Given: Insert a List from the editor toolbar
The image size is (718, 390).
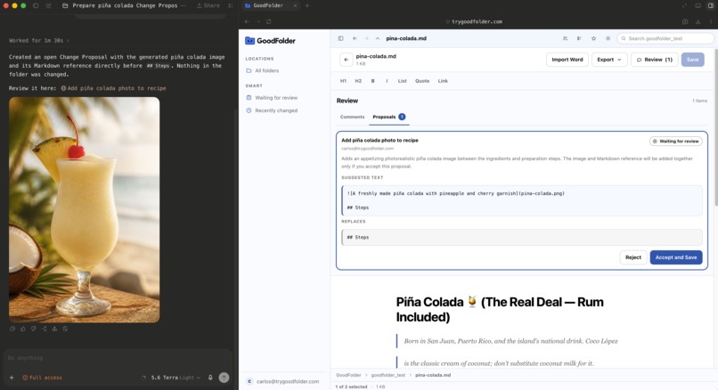Looking at the screenshot, I should click(402, 81).
